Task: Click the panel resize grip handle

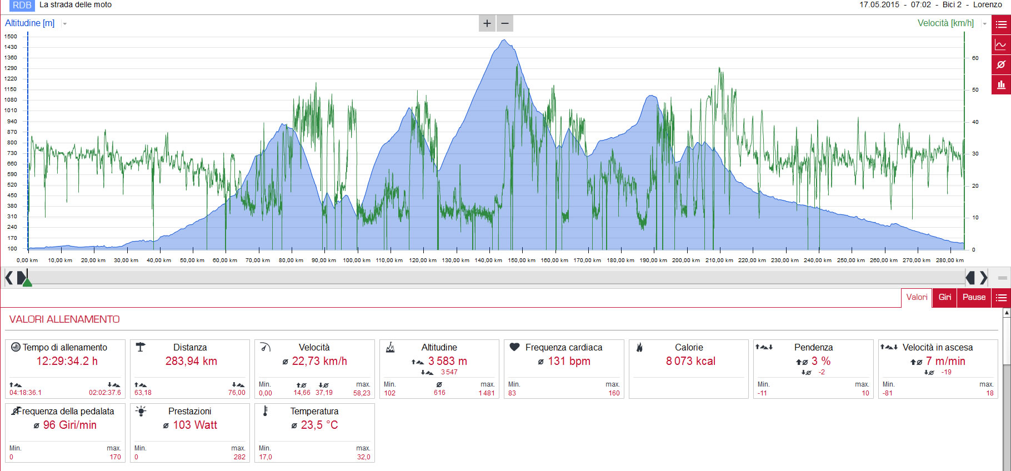Action: 1003,278
